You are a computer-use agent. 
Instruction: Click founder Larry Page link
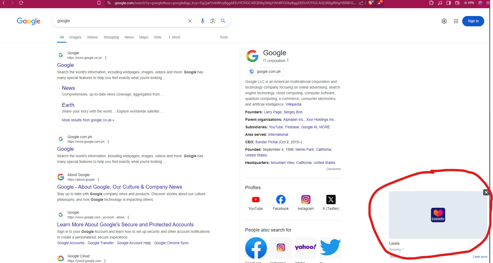coord(273,112)
